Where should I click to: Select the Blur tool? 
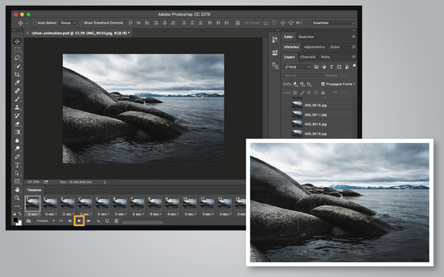point(17,140)
